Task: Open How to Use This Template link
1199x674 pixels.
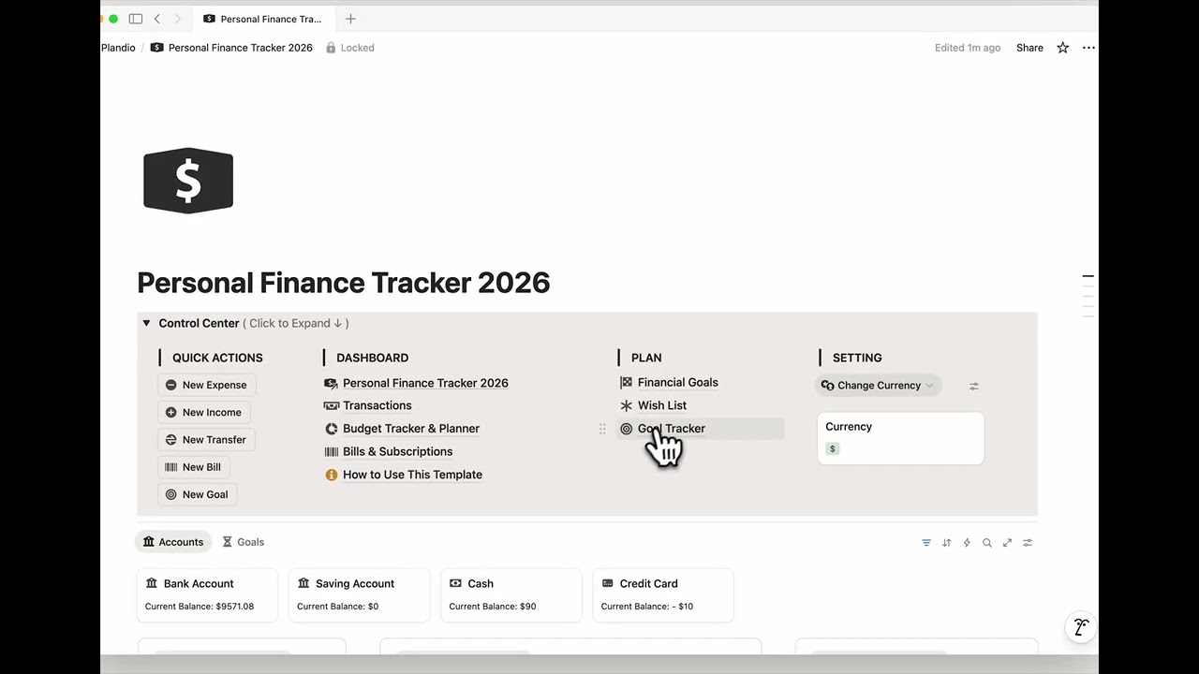Action: 412,475
